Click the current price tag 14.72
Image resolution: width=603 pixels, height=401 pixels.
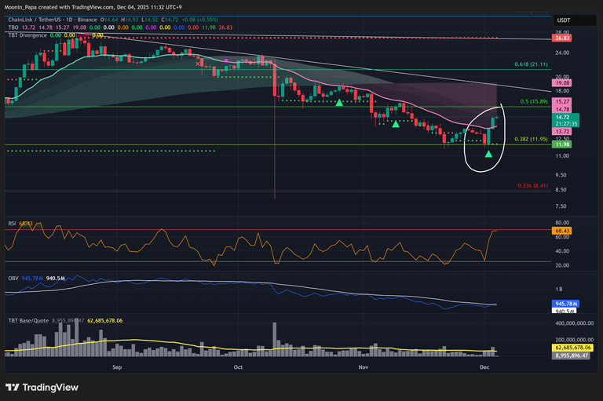565,116
